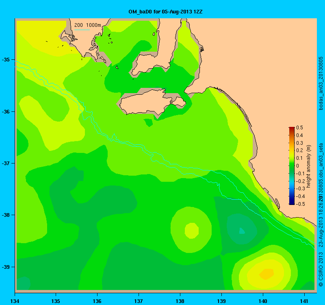Image resolution: width=325 pixels, height=305 pixels.
Task: Select latitude label '-39' on the y-axis
Action: 6,267
